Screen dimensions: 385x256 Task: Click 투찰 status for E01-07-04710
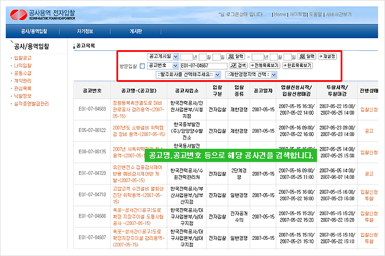(x=369, y=198)
